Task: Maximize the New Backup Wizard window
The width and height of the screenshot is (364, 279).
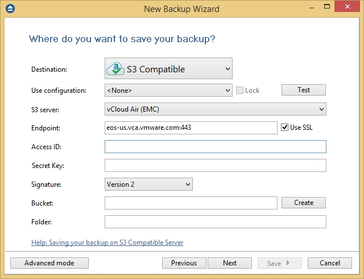Action: tap(327, 6)
